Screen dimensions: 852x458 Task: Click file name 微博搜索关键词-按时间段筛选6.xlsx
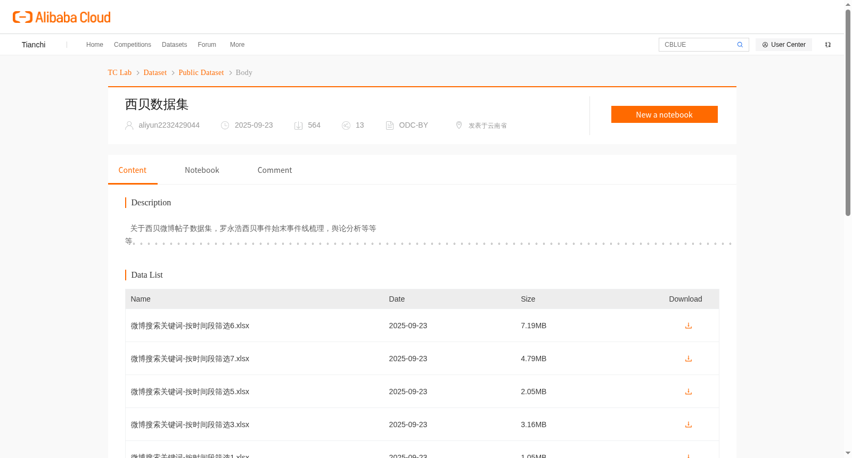click(190, 326)
